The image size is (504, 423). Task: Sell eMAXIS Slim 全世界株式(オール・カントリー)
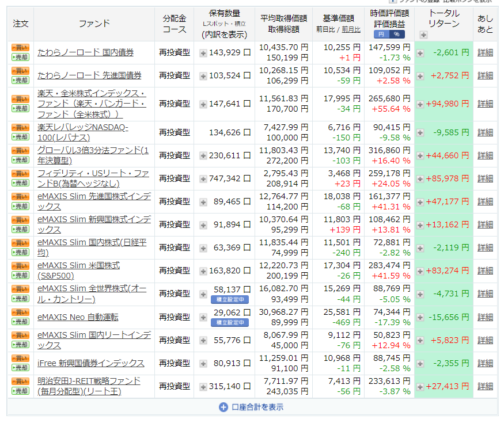coord(20,299)
